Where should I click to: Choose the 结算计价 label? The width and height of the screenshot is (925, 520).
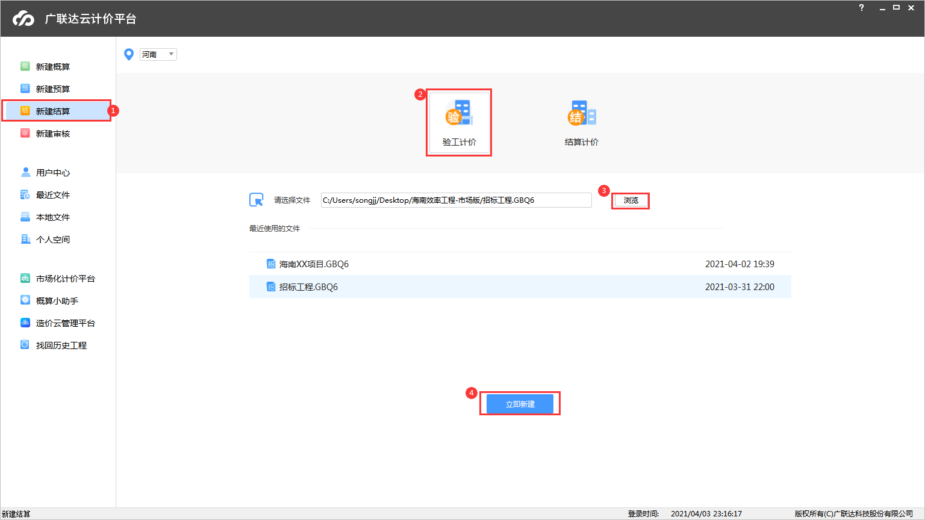point(582,142)
